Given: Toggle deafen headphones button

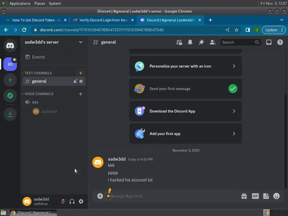Looking at the screenshot, I should (x=72, y=201).
